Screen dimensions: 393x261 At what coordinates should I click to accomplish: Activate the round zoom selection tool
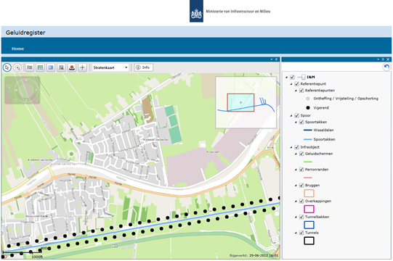click(x=17, y=67)
